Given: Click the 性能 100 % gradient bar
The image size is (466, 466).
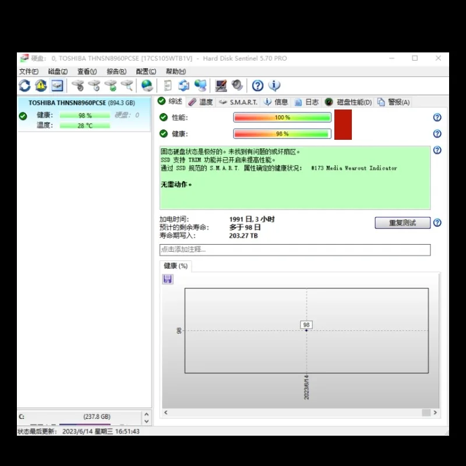Looking at the screenshot, I should click(x=282, y=118).
